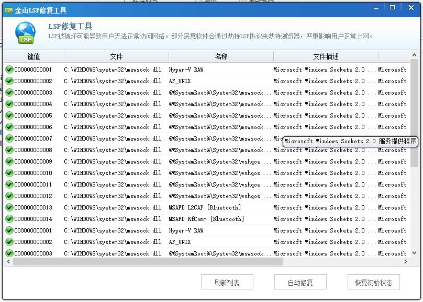Click green check icon beside key 000000000006

coord(9,127)
